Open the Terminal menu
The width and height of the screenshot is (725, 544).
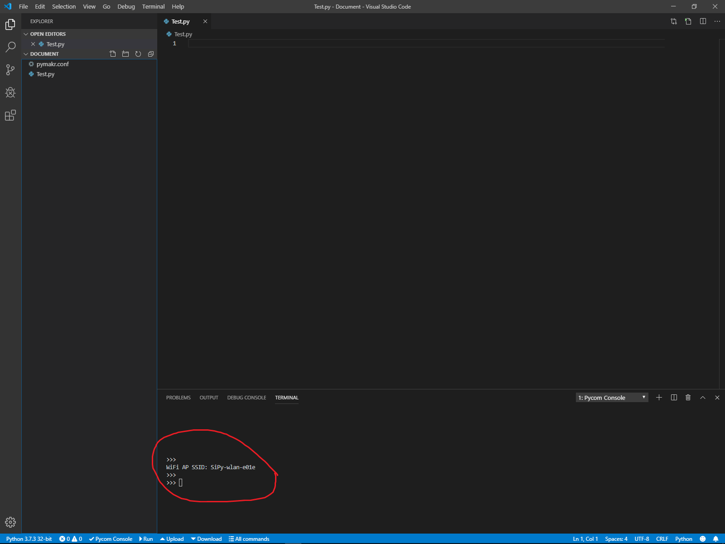coord(153,6)
